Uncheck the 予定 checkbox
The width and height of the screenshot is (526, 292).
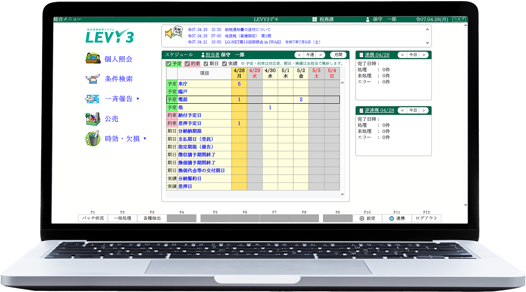168,63
